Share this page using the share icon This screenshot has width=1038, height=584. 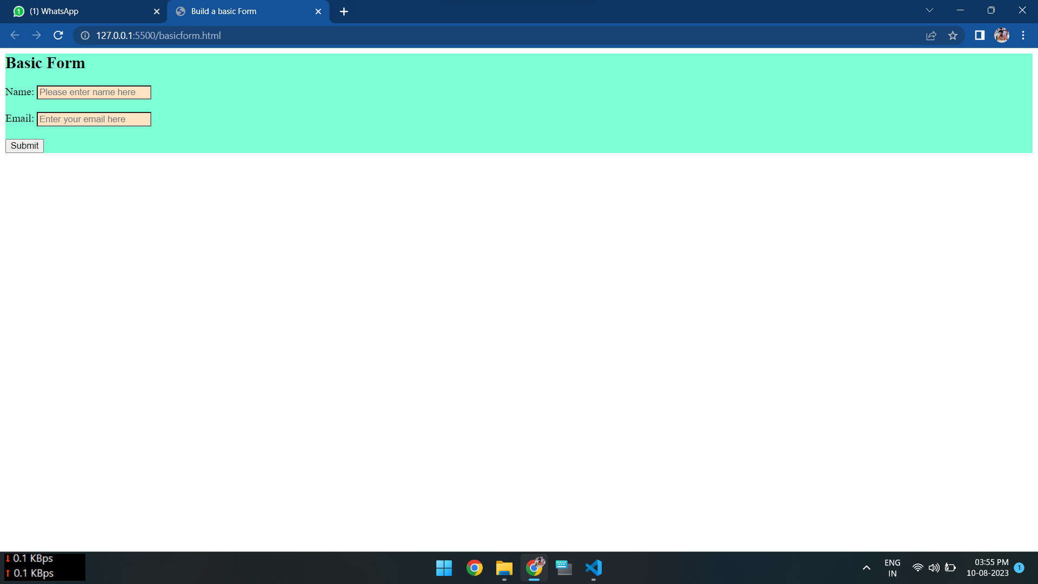point(931,35)
